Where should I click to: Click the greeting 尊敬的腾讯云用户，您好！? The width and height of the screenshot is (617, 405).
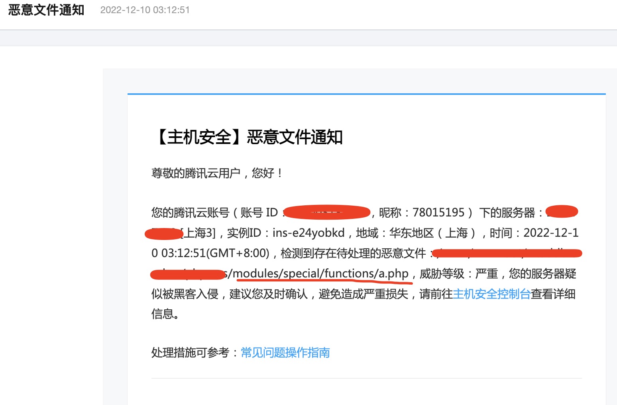point(218,173)
